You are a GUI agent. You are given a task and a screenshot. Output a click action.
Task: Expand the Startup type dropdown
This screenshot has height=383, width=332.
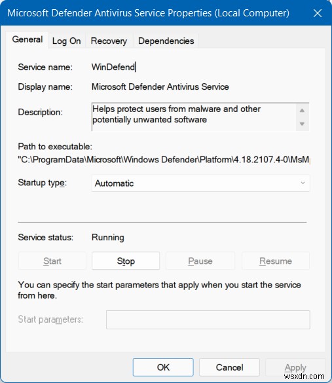tap(200, 183)
